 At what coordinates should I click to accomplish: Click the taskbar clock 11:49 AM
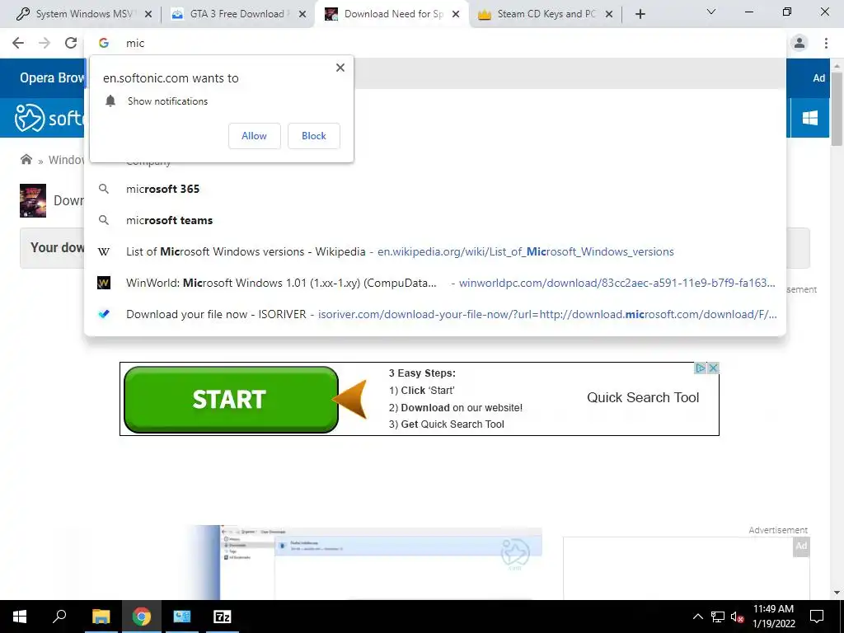coord(773,617)
